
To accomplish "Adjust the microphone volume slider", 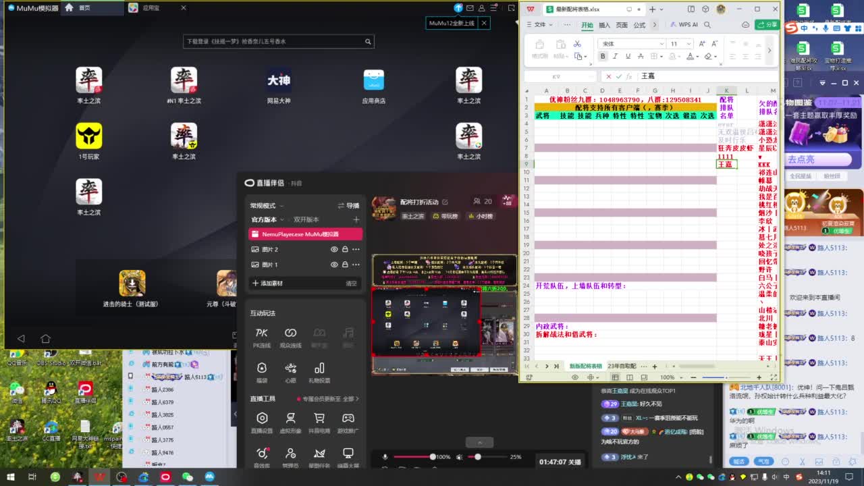I will pyautogui.click(x=413, y=457).
